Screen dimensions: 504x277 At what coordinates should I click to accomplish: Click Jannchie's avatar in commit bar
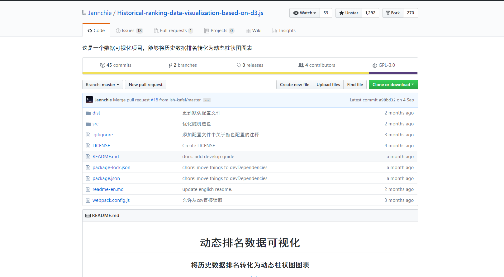click(89, 100)
